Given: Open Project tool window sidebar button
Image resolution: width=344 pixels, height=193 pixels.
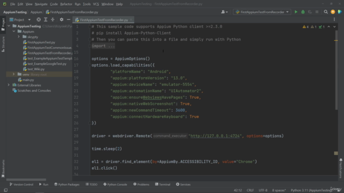Looking at the screenshot, I should [3, 24].
